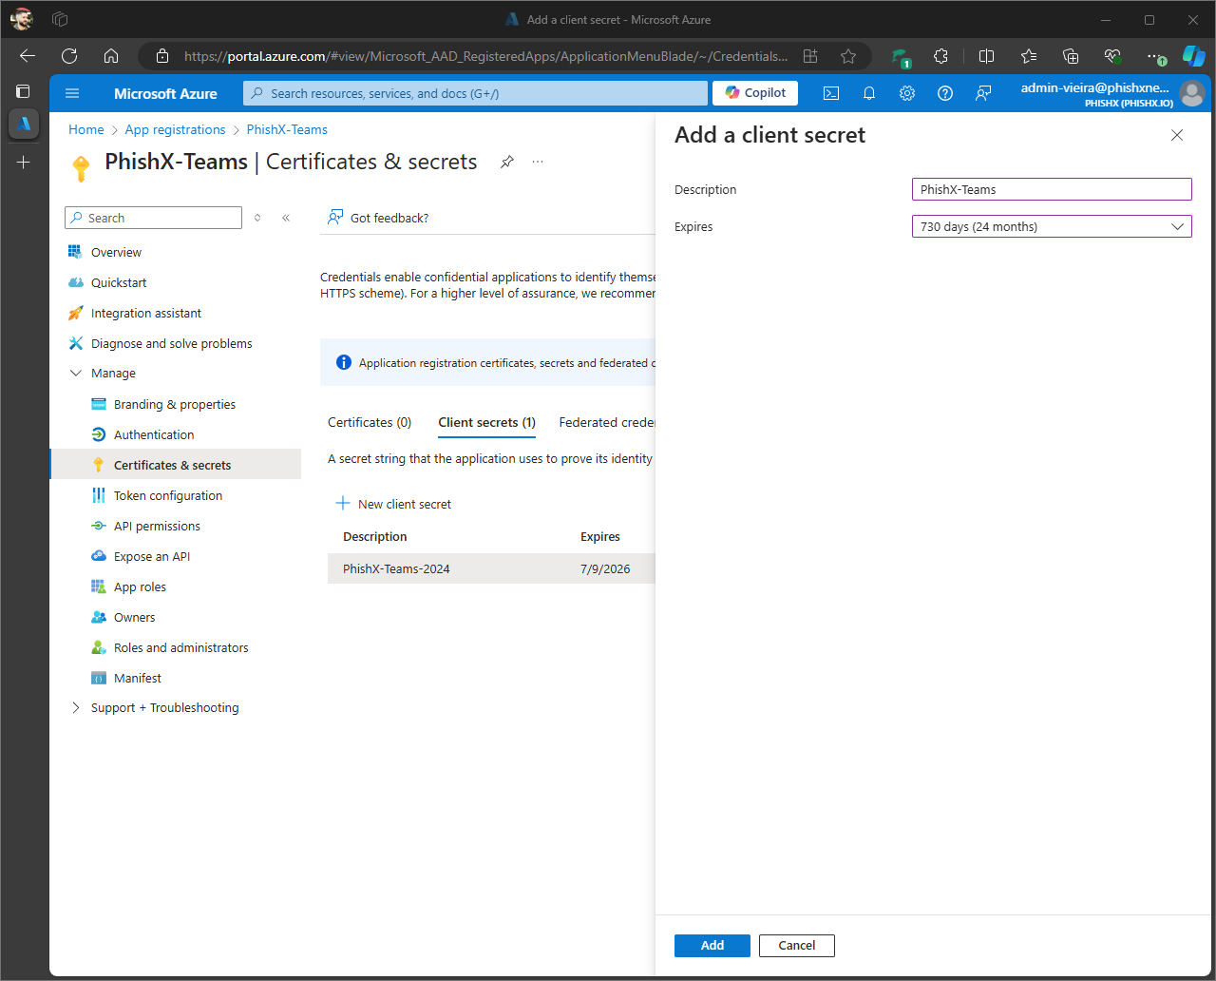The height and width of the screenshot is (981, 1216).
Task: Click the browser Back arrow
Action: [28, 56]
